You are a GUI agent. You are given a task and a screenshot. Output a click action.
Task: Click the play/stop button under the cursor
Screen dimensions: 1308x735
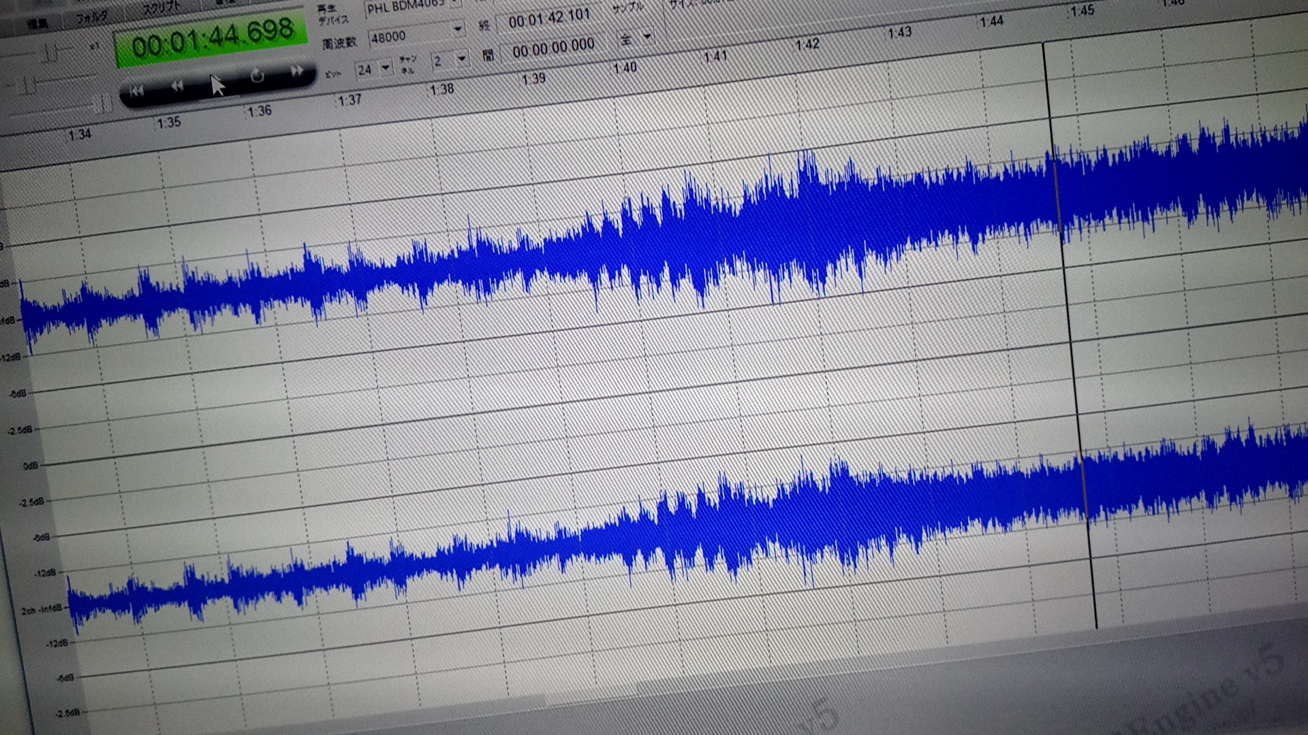217,82
